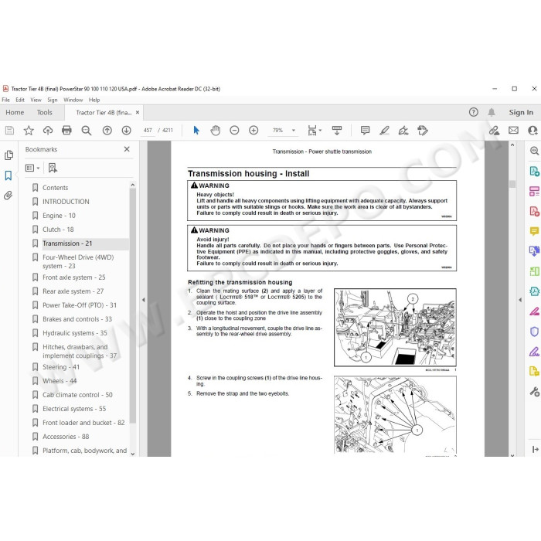Open the View menu

36,100
